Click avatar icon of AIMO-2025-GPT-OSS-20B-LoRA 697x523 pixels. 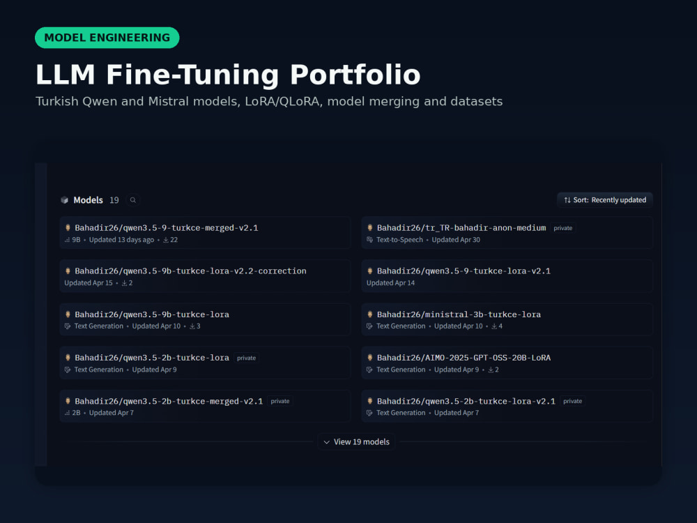[370, 358]
